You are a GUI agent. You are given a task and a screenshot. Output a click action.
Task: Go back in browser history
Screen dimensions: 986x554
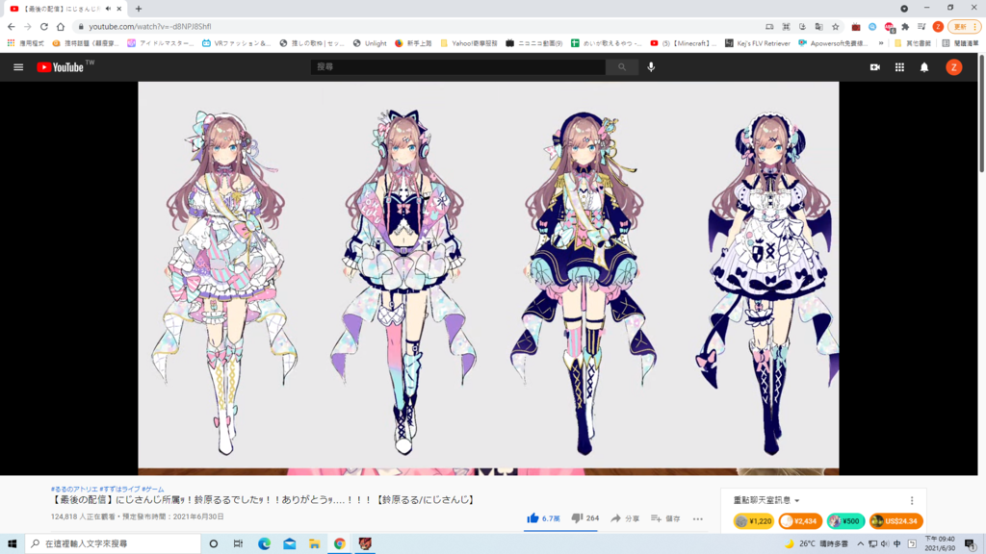click(12, 26)
